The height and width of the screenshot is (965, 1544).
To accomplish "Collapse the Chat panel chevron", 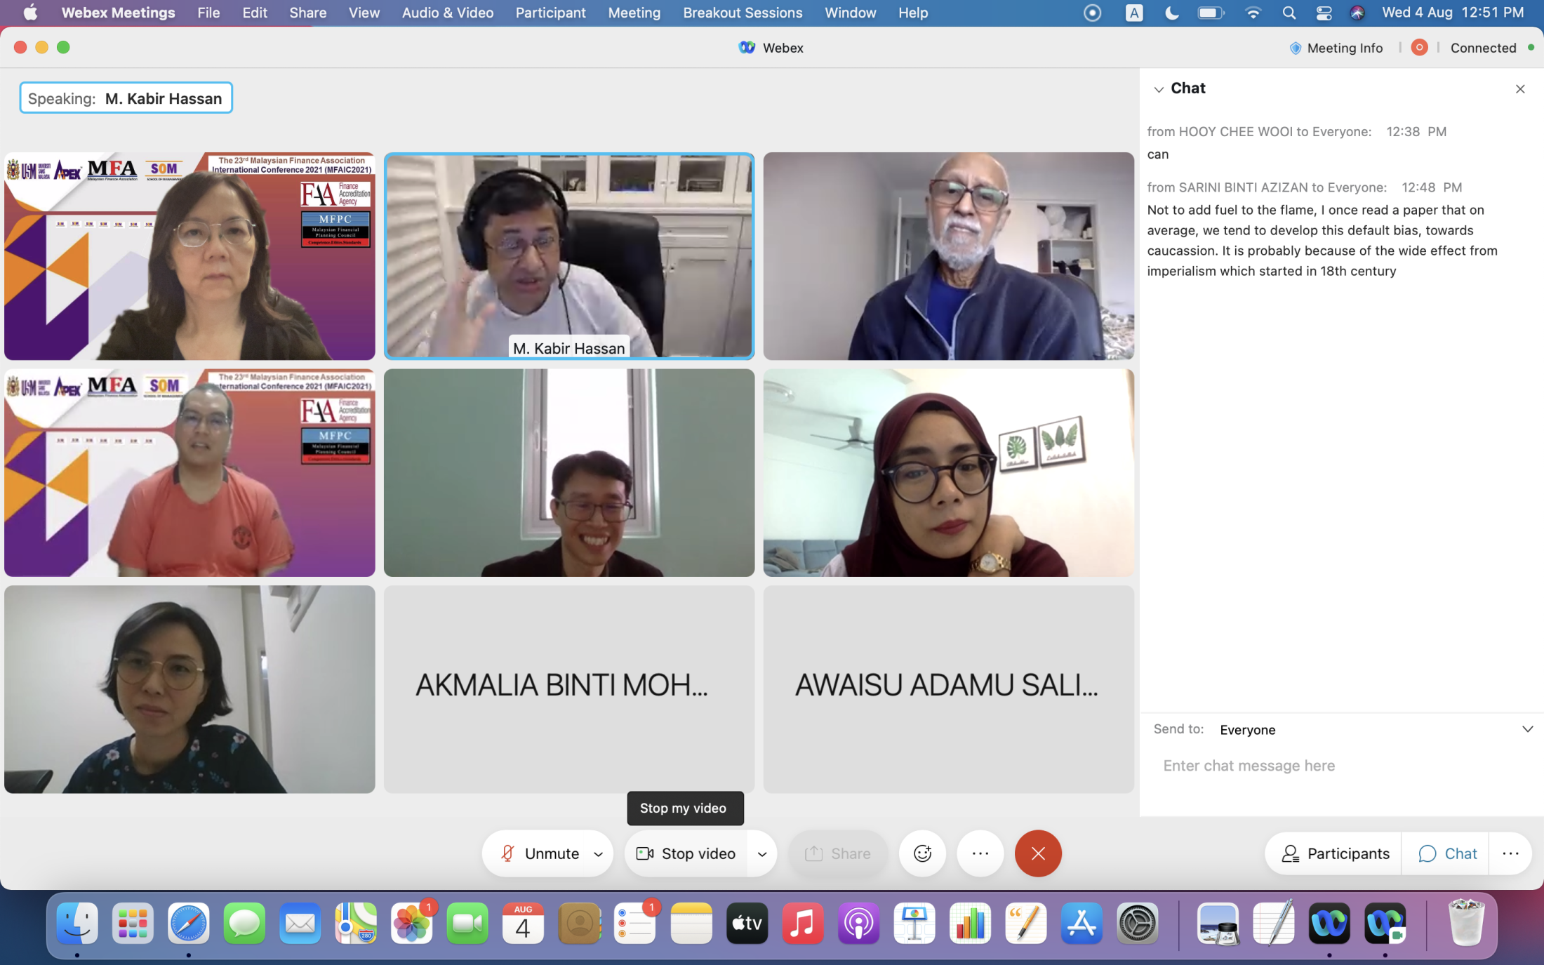I will point(1159,89).
